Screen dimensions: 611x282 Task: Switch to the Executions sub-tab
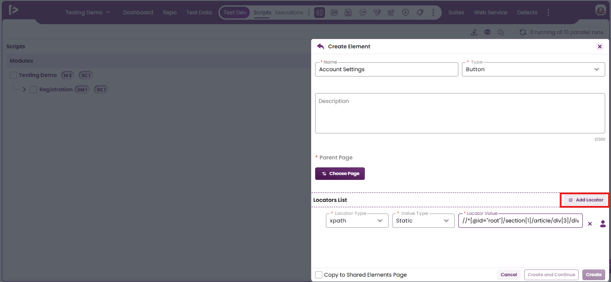pos(289,13)
